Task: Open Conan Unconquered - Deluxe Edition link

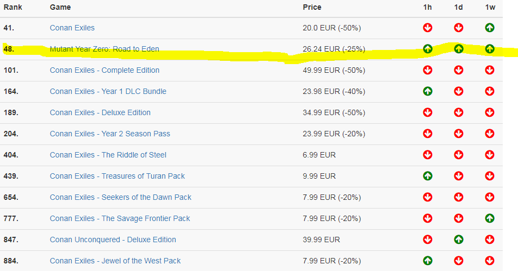Action: (113, 240)
